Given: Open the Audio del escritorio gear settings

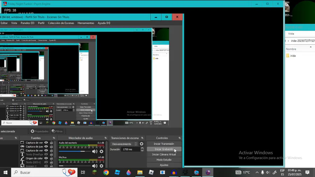Looking at the screenshot, I should pyautogui.click(x=101, y=152).
